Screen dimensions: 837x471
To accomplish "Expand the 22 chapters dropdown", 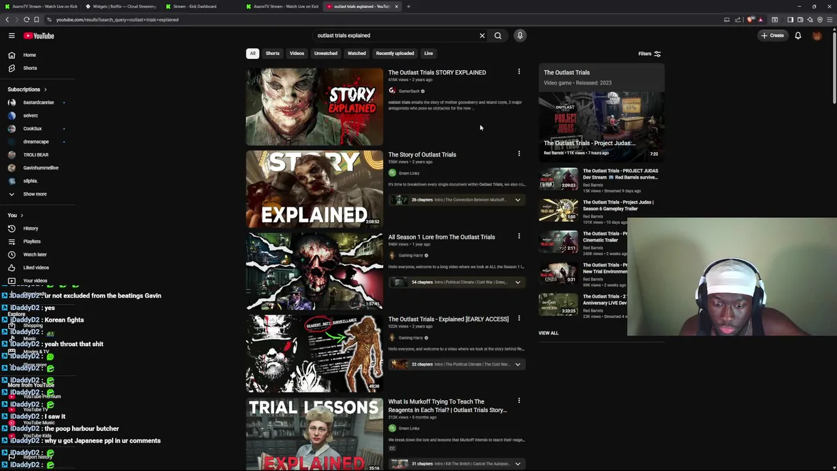I will (517, 364).
